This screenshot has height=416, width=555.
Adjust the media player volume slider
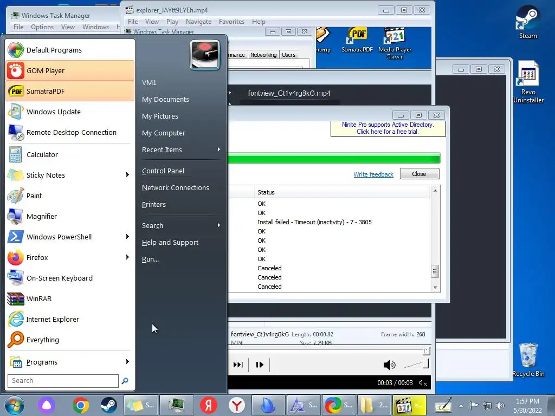tap(416, 364)
